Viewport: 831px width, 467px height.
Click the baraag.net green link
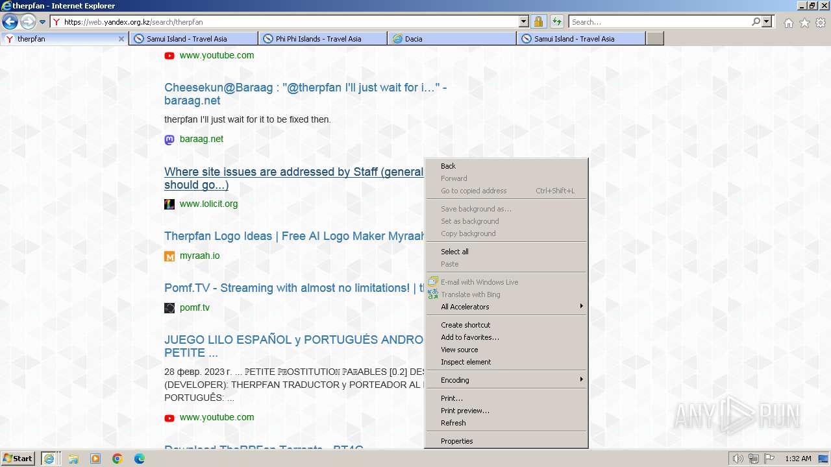click(201, 139)
